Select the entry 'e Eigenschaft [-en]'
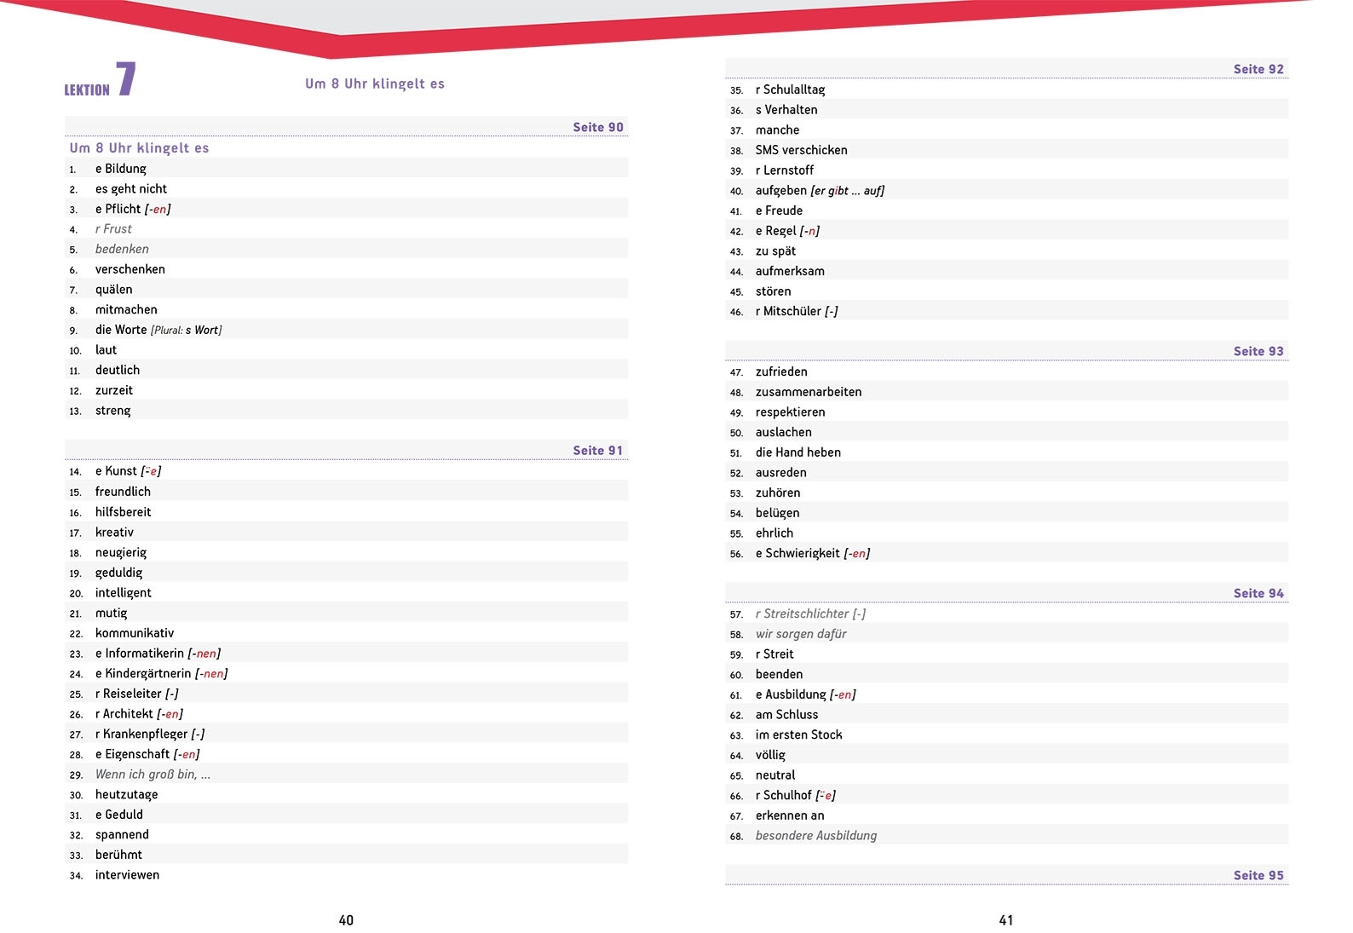Viewport: 1353px width, 933px height. coord(147,754)
